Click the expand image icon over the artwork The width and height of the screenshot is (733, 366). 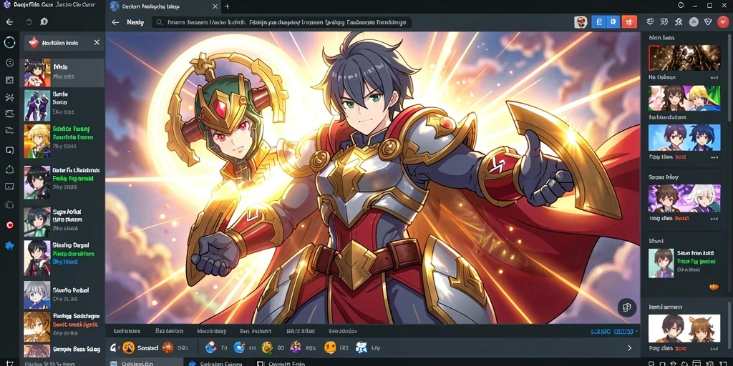tap(627, 307)
